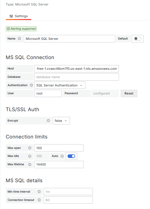Click the Authentication info icon

tap(31, 85)
